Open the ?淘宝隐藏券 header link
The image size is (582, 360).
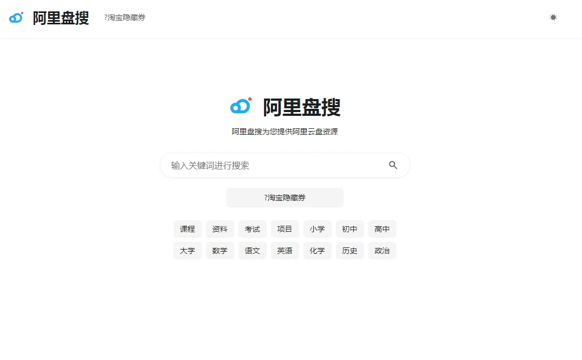pos(124,17)
